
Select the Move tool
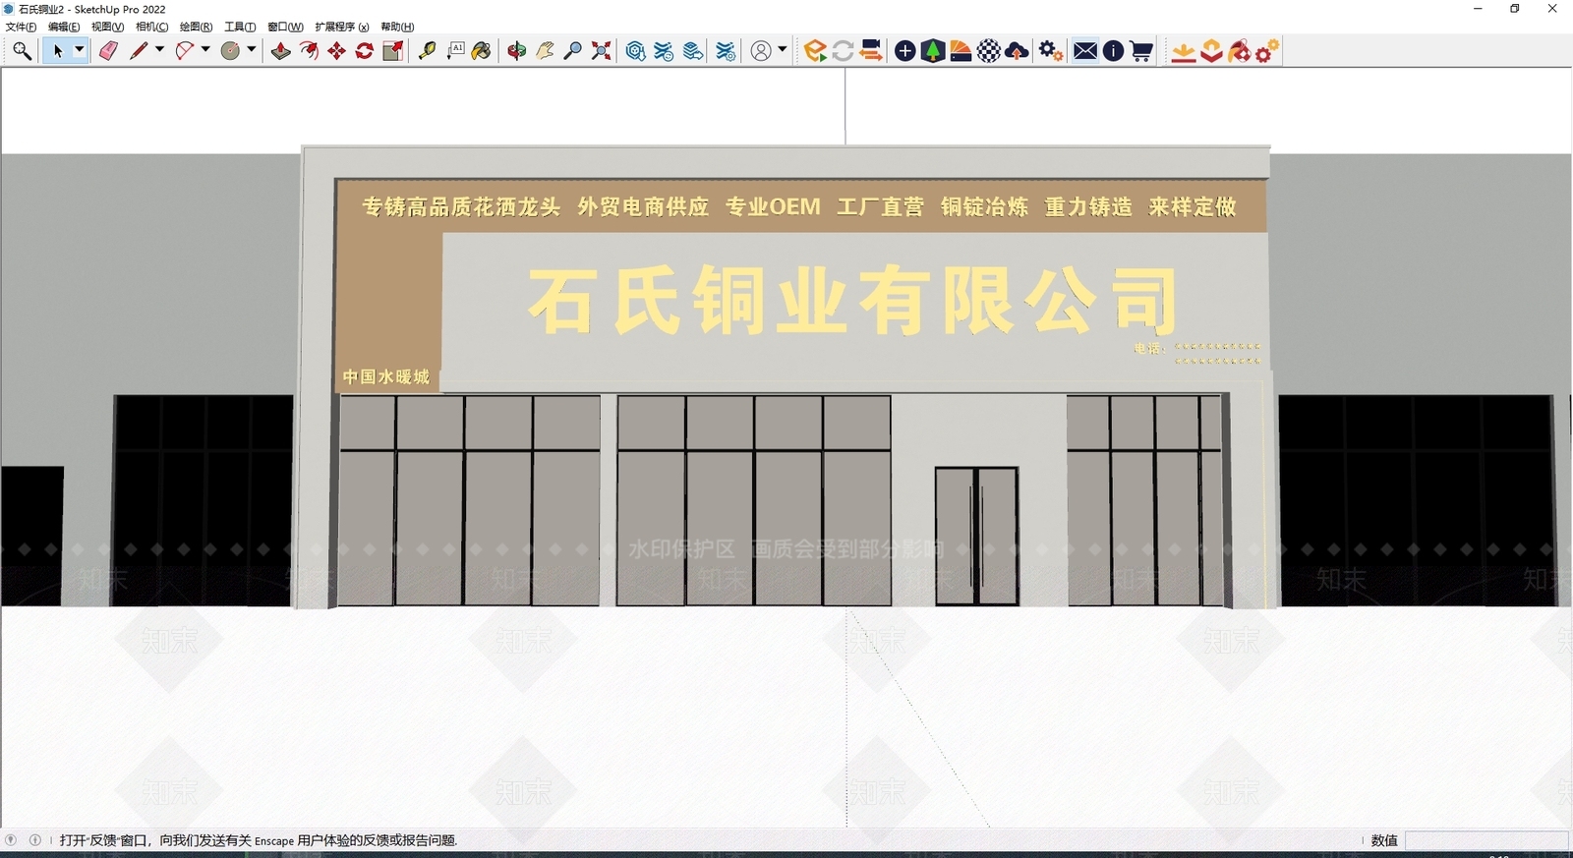tap(336, 51)
